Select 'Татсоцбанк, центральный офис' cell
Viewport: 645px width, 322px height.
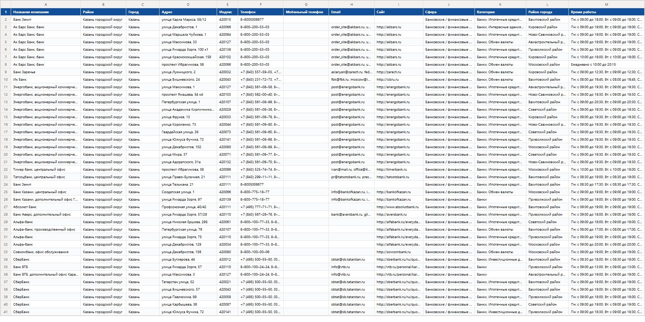point(46,177)
